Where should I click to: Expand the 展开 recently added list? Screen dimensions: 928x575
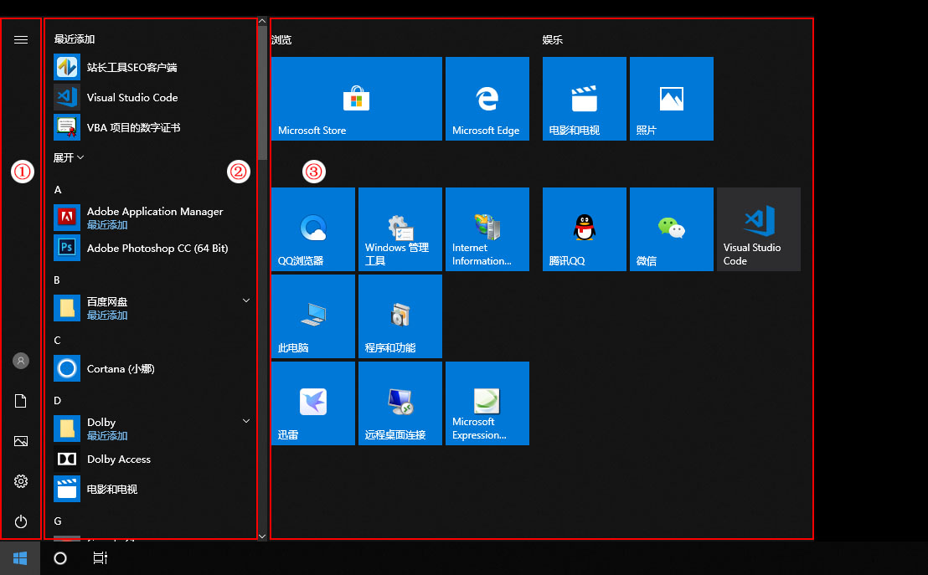coord(69,158)
